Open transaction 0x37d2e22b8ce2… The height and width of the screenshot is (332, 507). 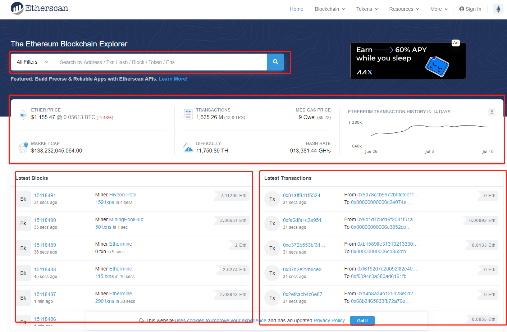(x=305, y=269)
